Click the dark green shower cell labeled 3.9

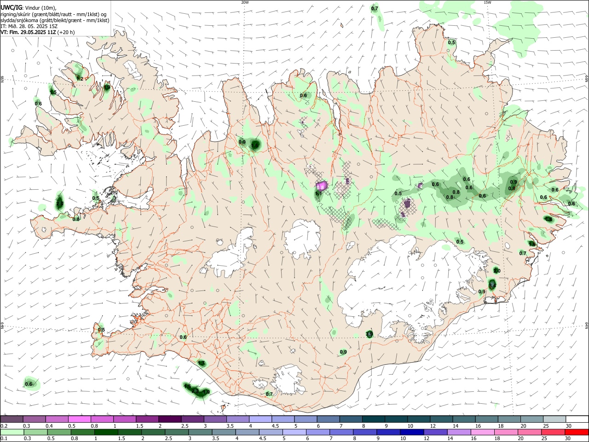369,334
